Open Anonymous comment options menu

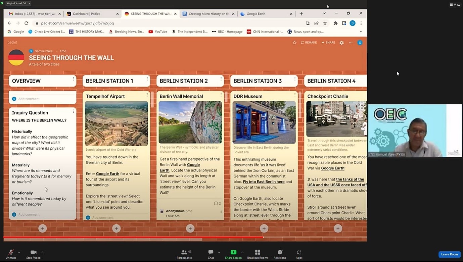[x=221, y=211]
